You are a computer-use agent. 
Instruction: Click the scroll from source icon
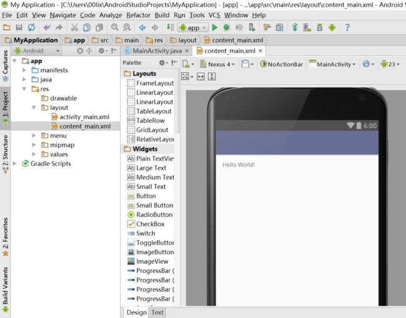point(80,51)
